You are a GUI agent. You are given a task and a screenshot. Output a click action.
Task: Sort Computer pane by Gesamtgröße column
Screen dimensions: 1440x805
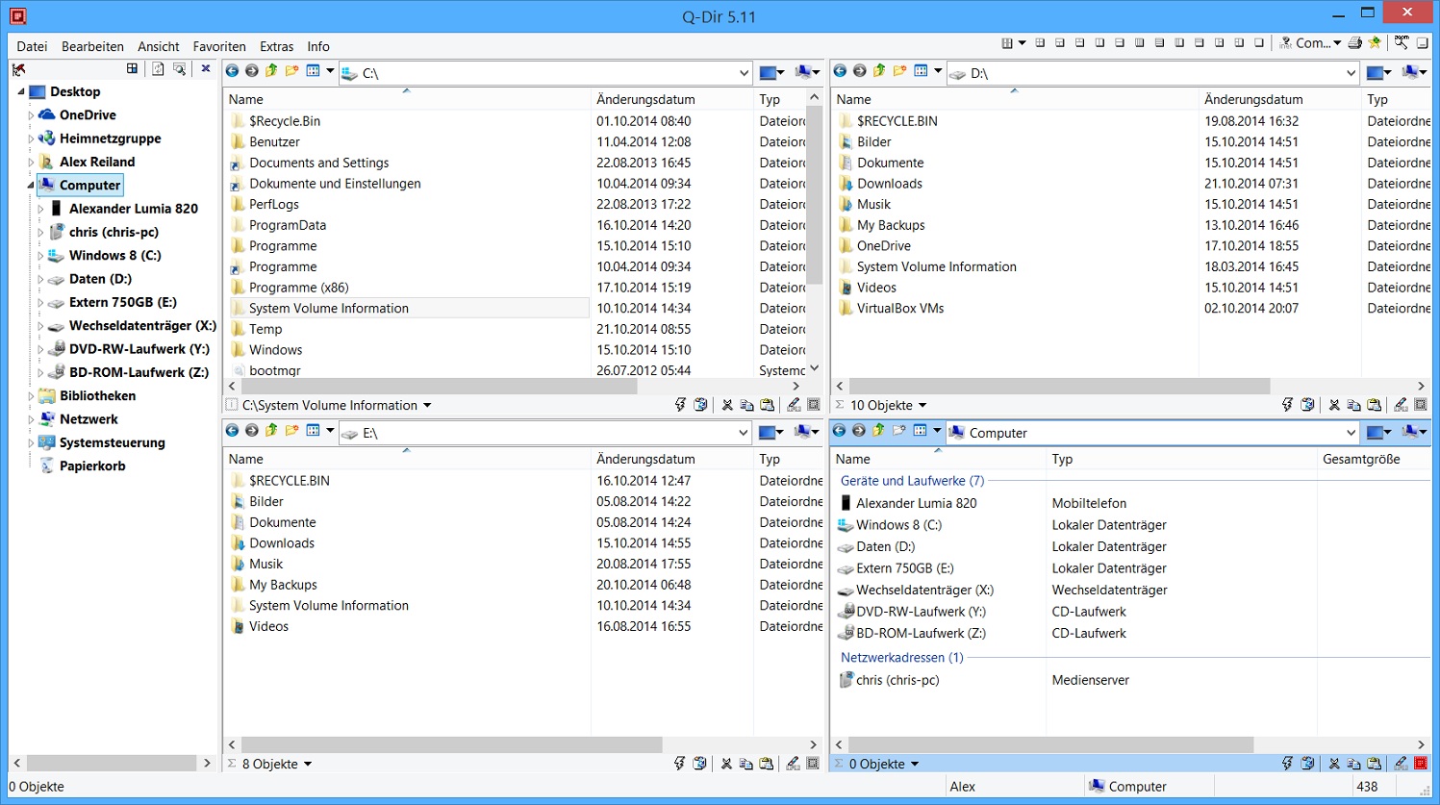pos(1373,460)
